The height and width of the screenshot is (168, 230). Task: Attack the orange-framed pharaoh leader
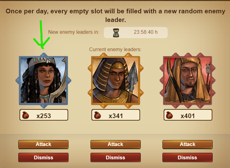pyautogui.click(x=115, y=145)
